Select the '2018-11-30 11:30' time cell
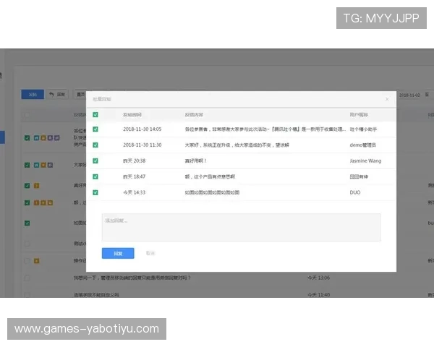This screenshot has height=347, width=434. [142, 145]
